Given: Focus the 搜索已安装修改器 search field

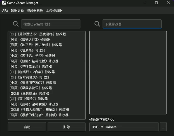Looking at the screenshot, I should pyautogui.click(x=51, y=24).
